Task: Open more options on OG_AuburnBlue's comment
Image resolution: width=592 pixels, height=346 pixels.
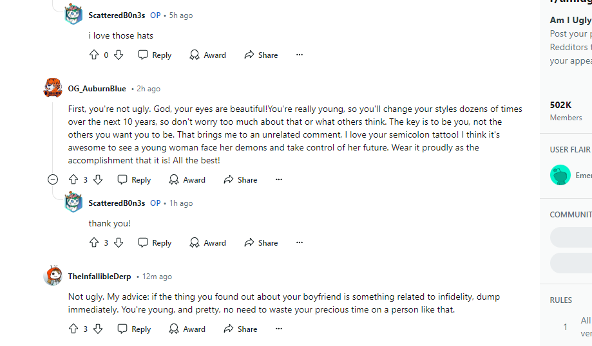Action: (x=279, y=180)
